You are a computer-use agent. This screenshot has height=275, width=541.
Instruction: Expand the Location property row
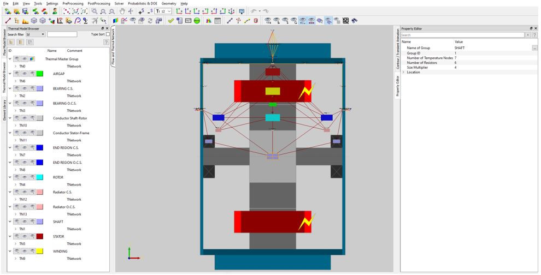(x=403, y=72)
